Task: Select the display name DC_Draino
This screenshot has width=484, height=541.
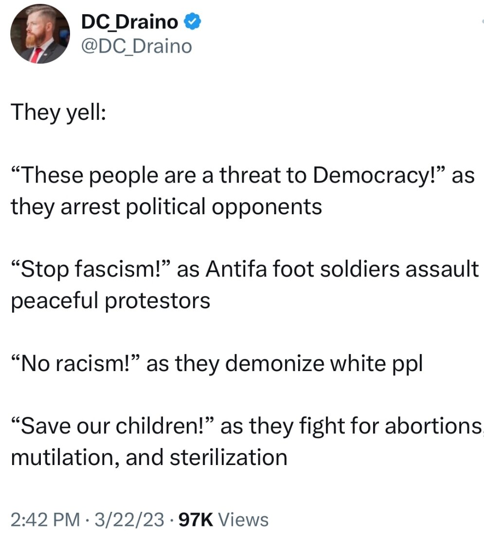Action: click(x=128, y=21)
